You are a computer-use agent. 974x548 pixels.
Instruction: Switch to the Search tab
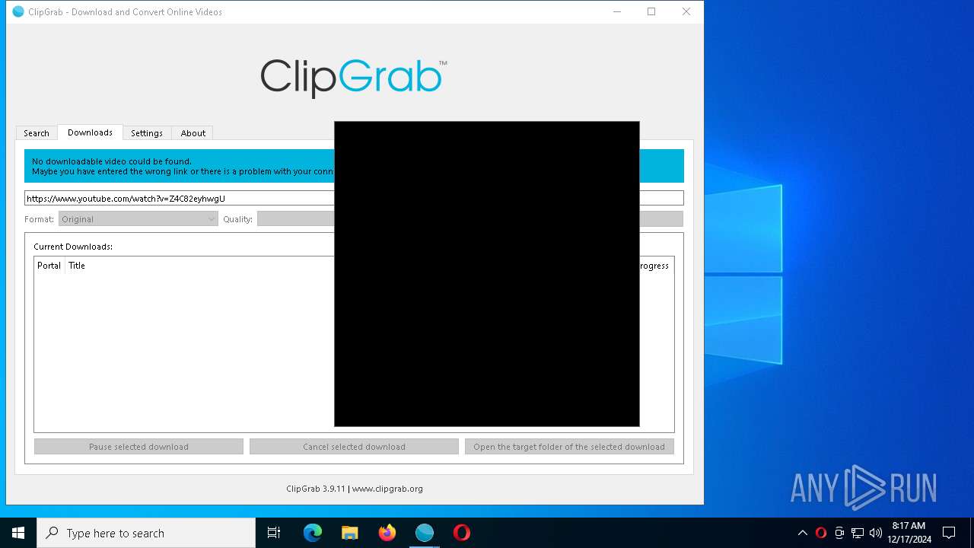click(37, 133)
